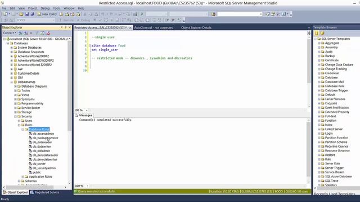Click the Filter icon in Object Explorer toolbar
Viewport: 360px width, 202px height.
[37, 33]
